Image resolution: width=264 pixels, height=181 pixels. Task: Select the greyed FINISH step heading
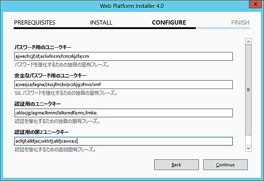coord(240,22)
